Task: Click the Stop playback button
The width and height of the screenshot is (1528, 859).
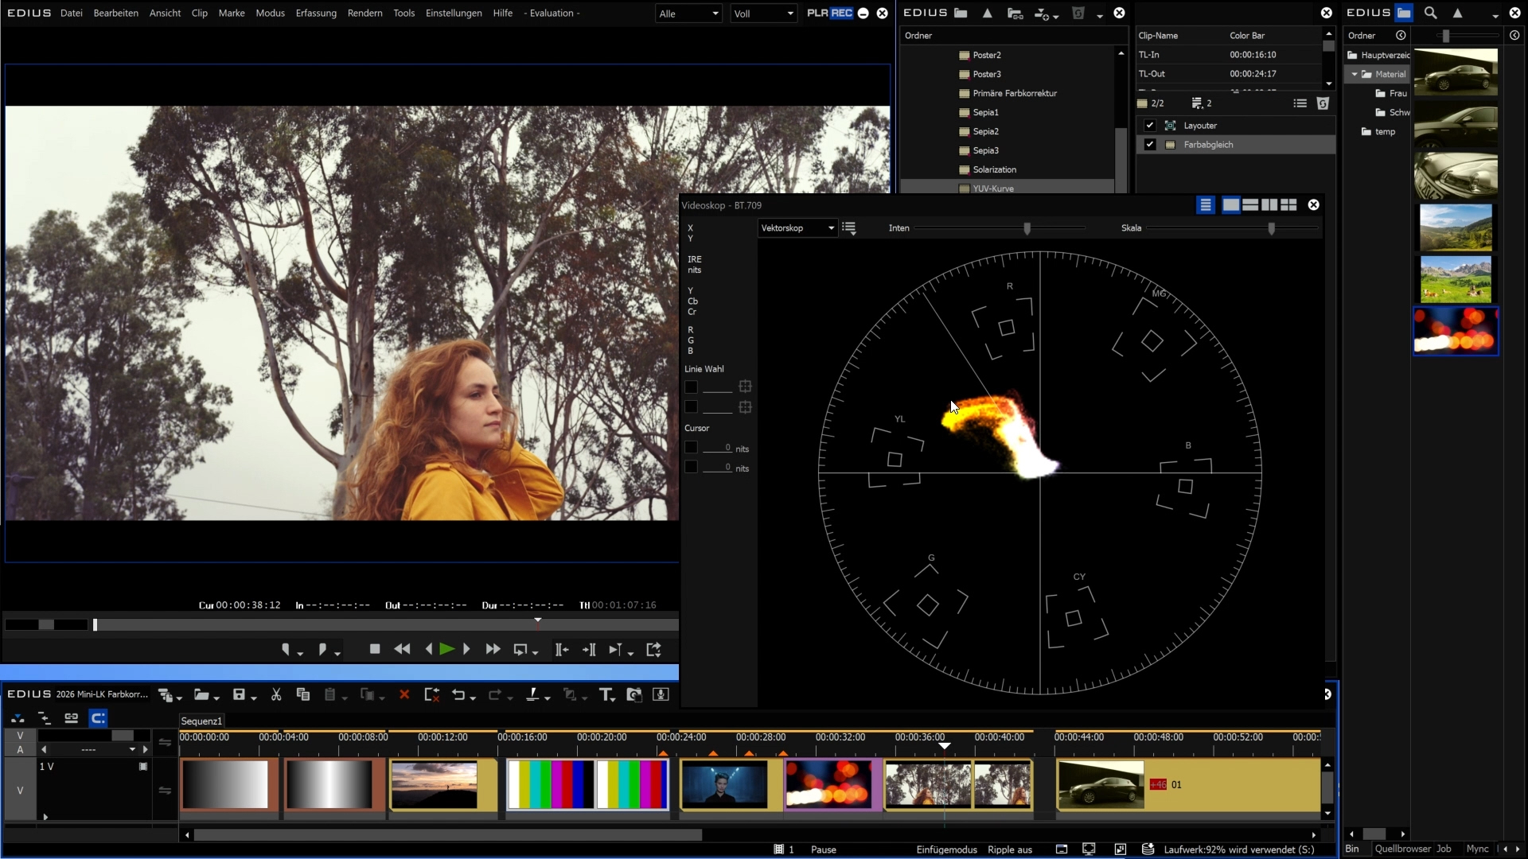Action: click(x=375, y=650)
